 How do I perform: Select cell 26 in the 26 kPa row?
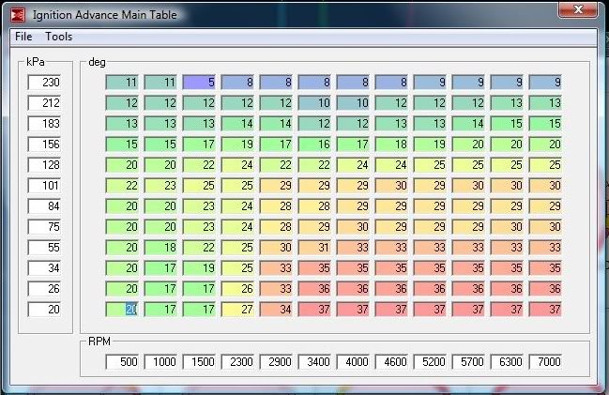pyautogui.click(x=237, y=289)
